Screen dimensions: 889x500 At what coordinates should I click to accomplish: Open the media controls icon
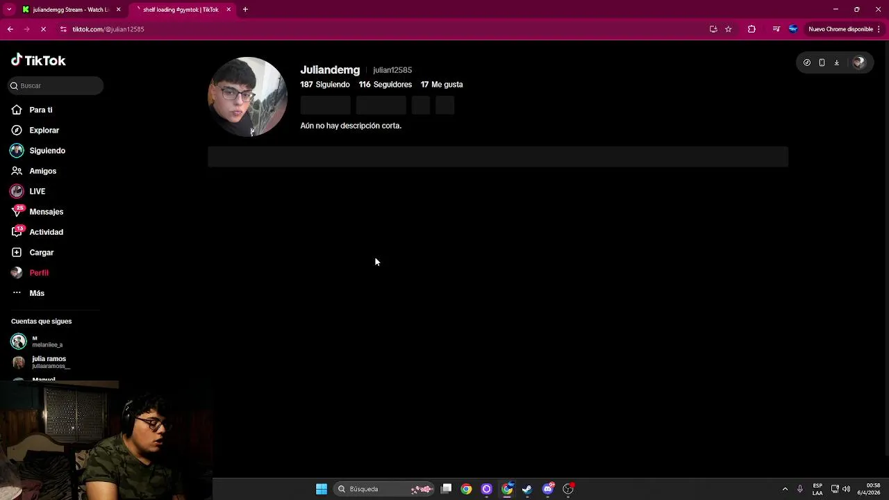tap(776, 29)
